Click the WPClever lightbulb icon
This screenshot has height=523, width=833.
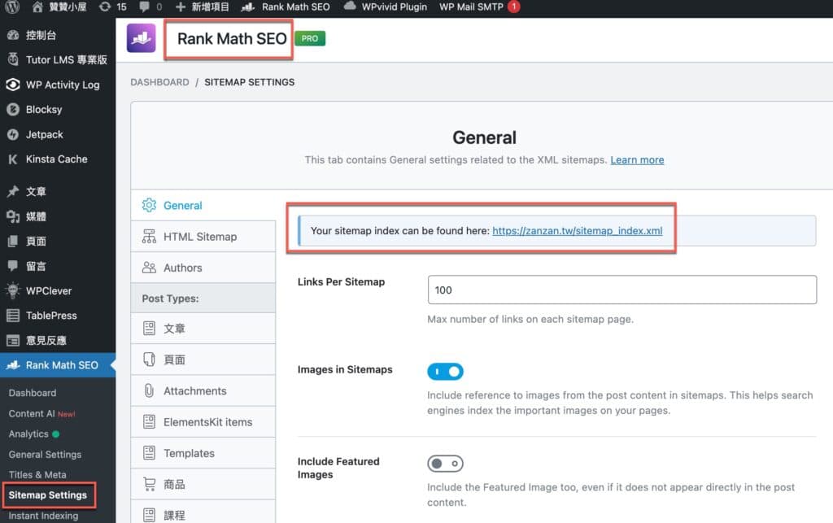coord(13,290)
